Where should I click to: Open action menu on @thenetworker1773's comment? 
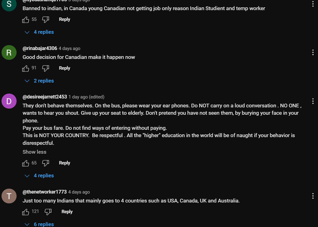point(313,196)
